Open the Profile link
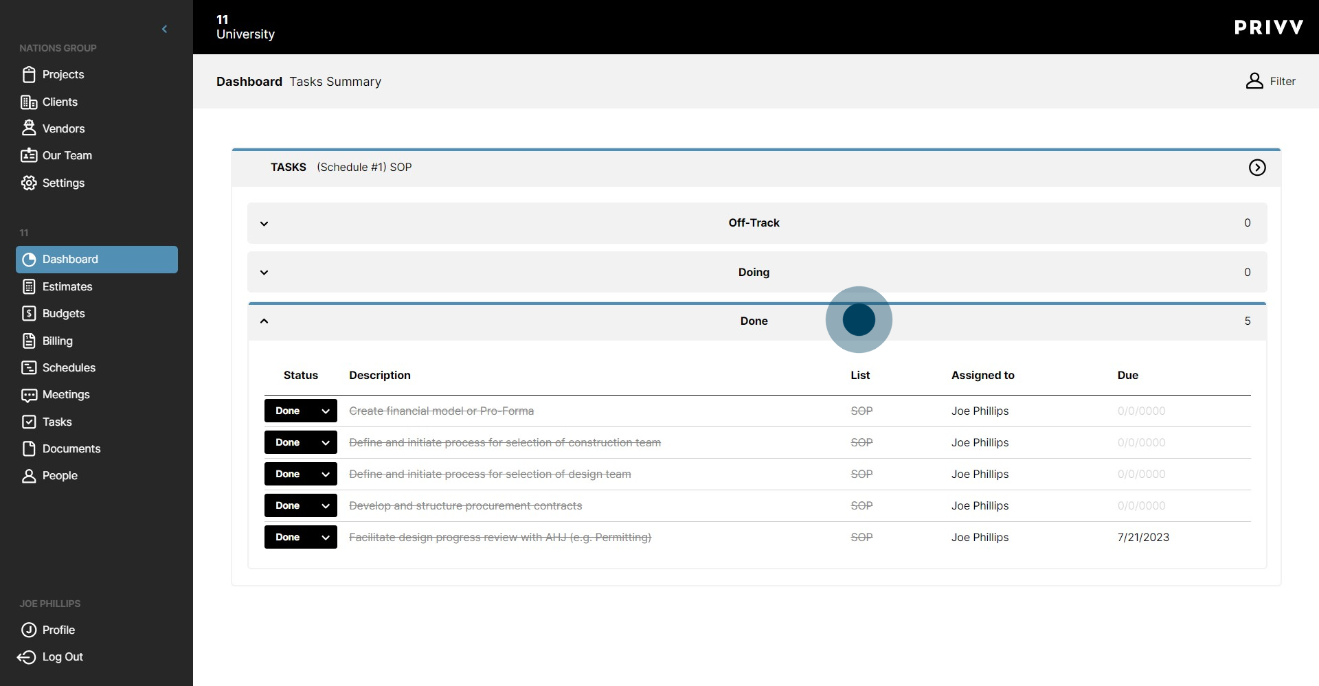Image resolution: width=1319 pixels, height=686 pixels. pyautogui.click(x=58, y=630)
